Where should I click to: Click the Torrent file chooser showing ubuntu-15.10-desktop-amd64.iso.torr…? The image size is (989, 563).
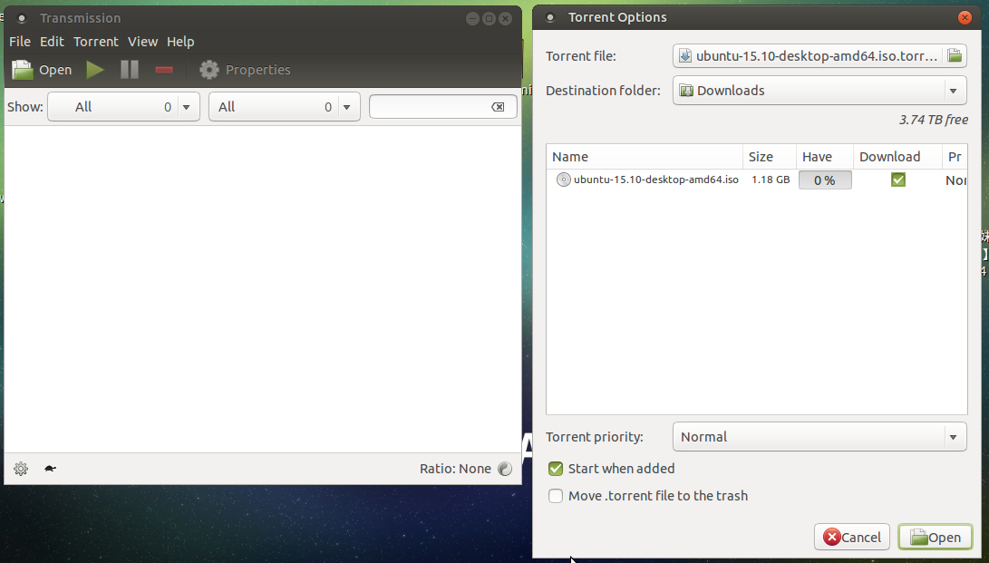click(819, 55)
